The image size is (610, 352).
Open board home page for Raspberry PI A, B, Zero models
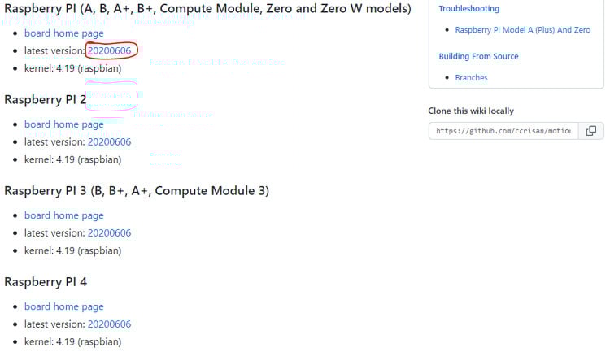click(x=64, y=33)
